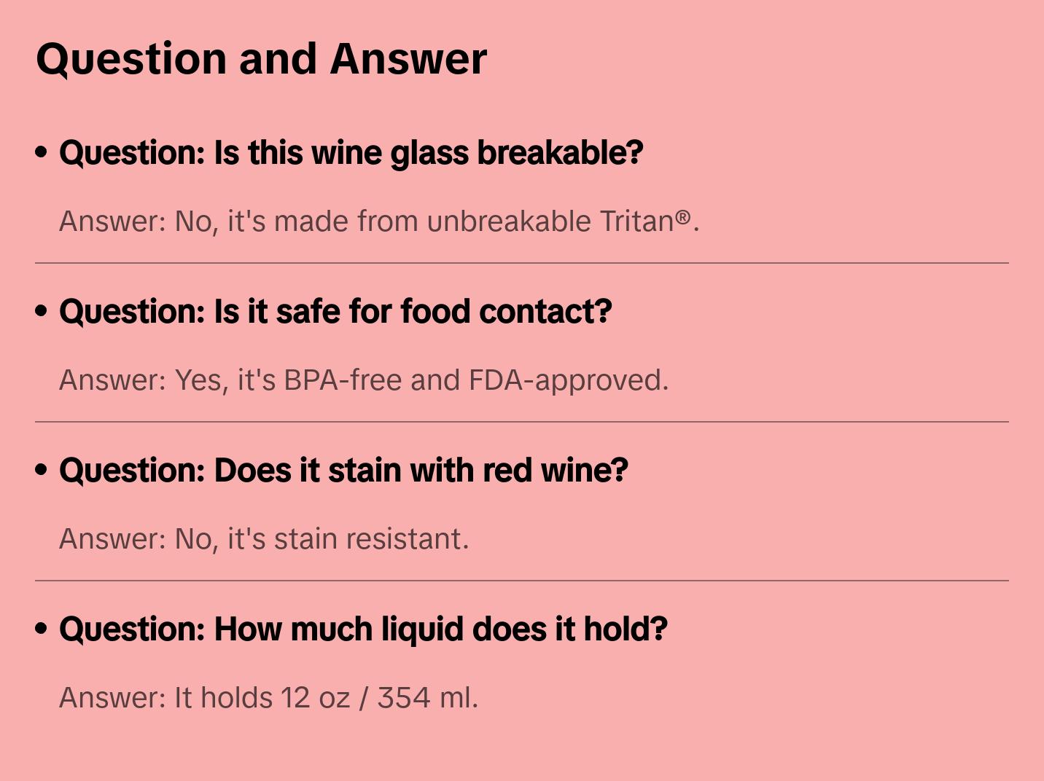Click the divider below the Tritan answer
Screen dimensions: 1044x781
(521, 263)
